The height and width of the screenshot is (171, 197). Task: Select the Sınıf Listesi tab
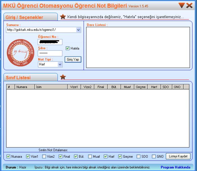coord(31,77)
